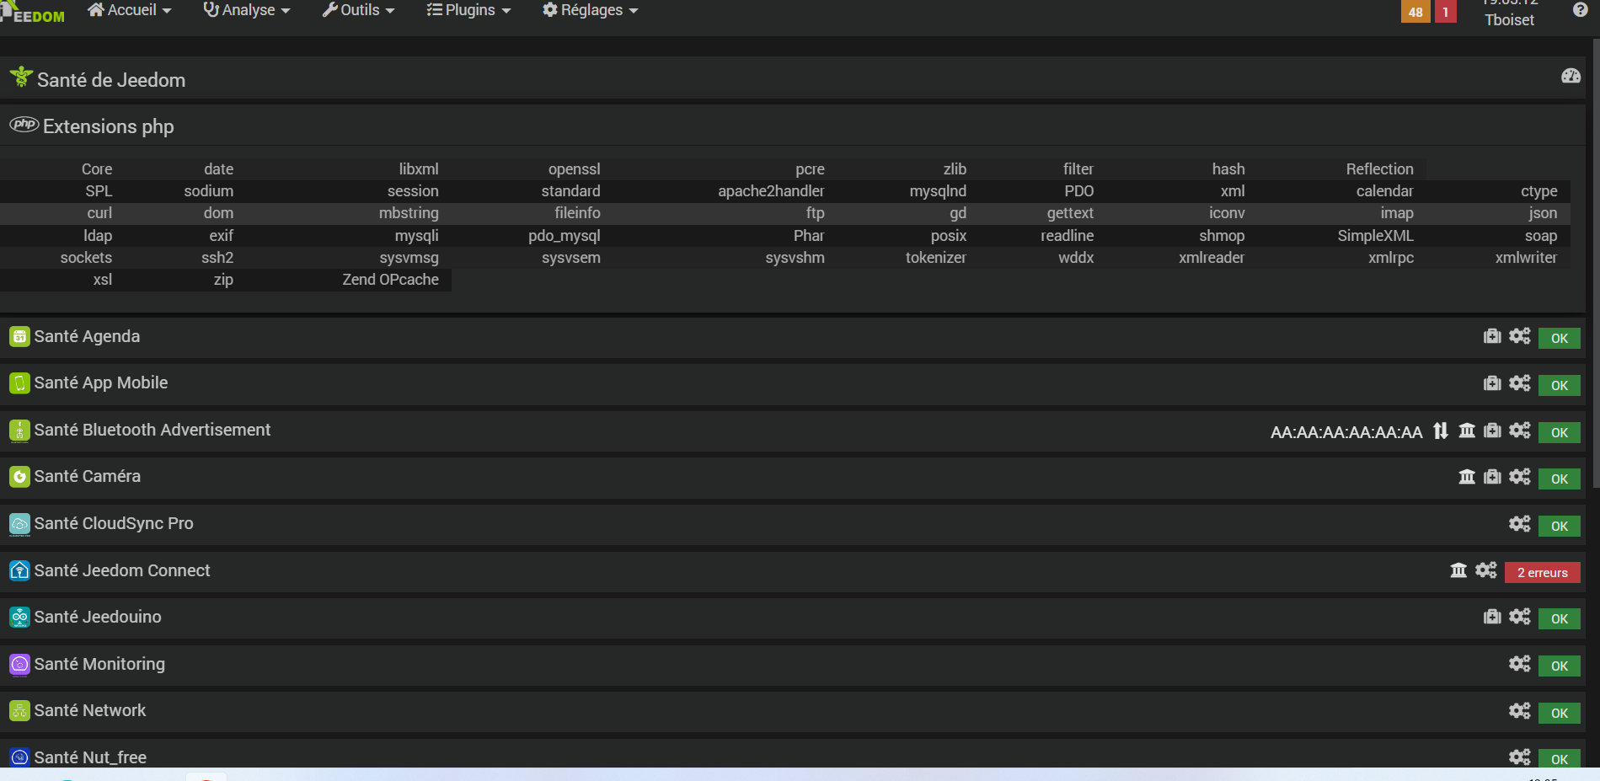The height and width of the screenshot is (781, 1600).
Task: Click the exchange arrows icon in Bluetooth Advertisement row
Action: click(1441, 431)
